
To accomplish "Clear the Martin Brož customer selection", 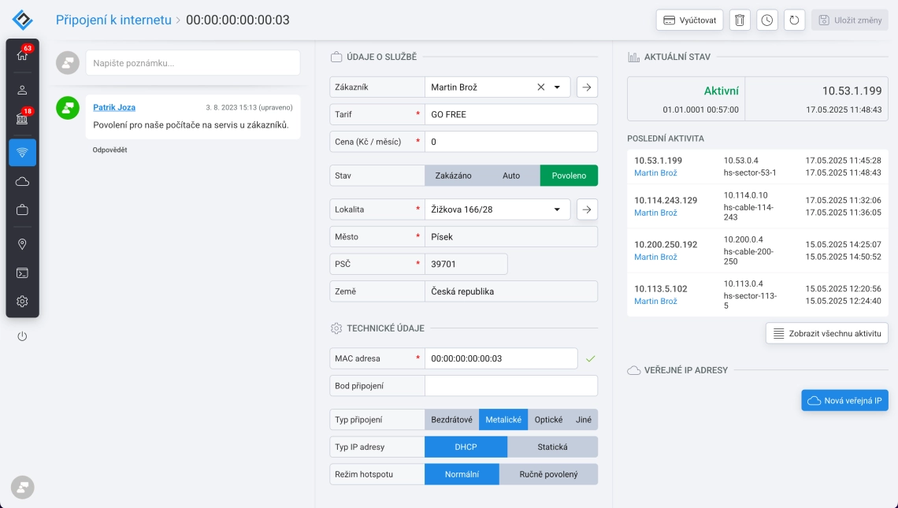I will (540, 87).
